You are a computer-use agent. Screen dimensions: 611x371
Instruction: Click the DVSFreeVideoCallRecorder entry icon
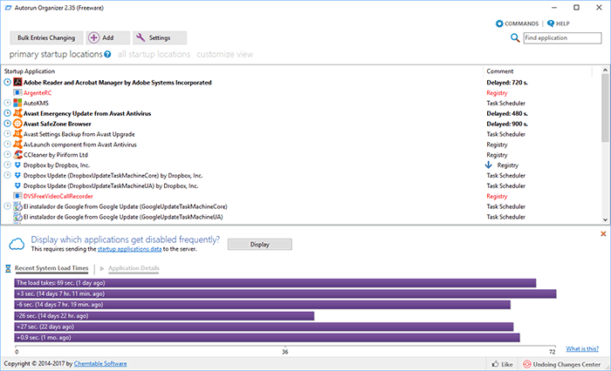click(x=17, y=196)
